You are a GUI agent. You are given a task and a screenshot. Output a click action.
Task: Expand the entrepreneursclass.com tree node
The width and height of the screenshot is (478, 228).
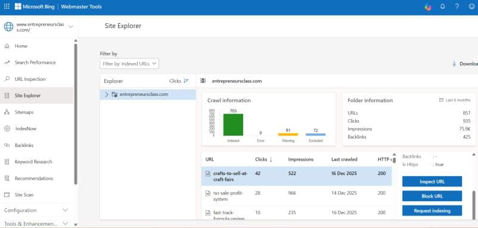coord(107,95)
